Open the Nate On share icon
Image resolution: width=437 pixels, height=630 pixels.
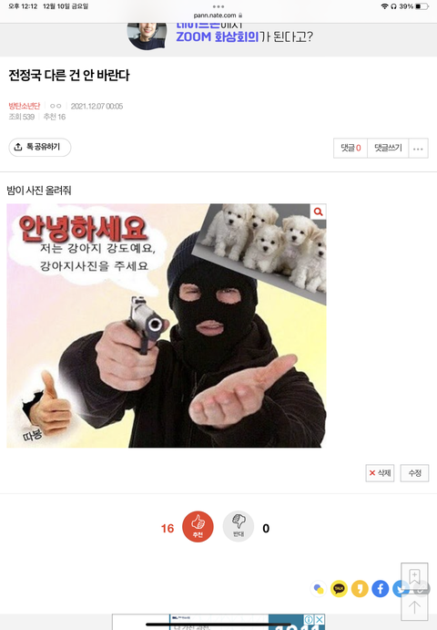coord(319,589)
